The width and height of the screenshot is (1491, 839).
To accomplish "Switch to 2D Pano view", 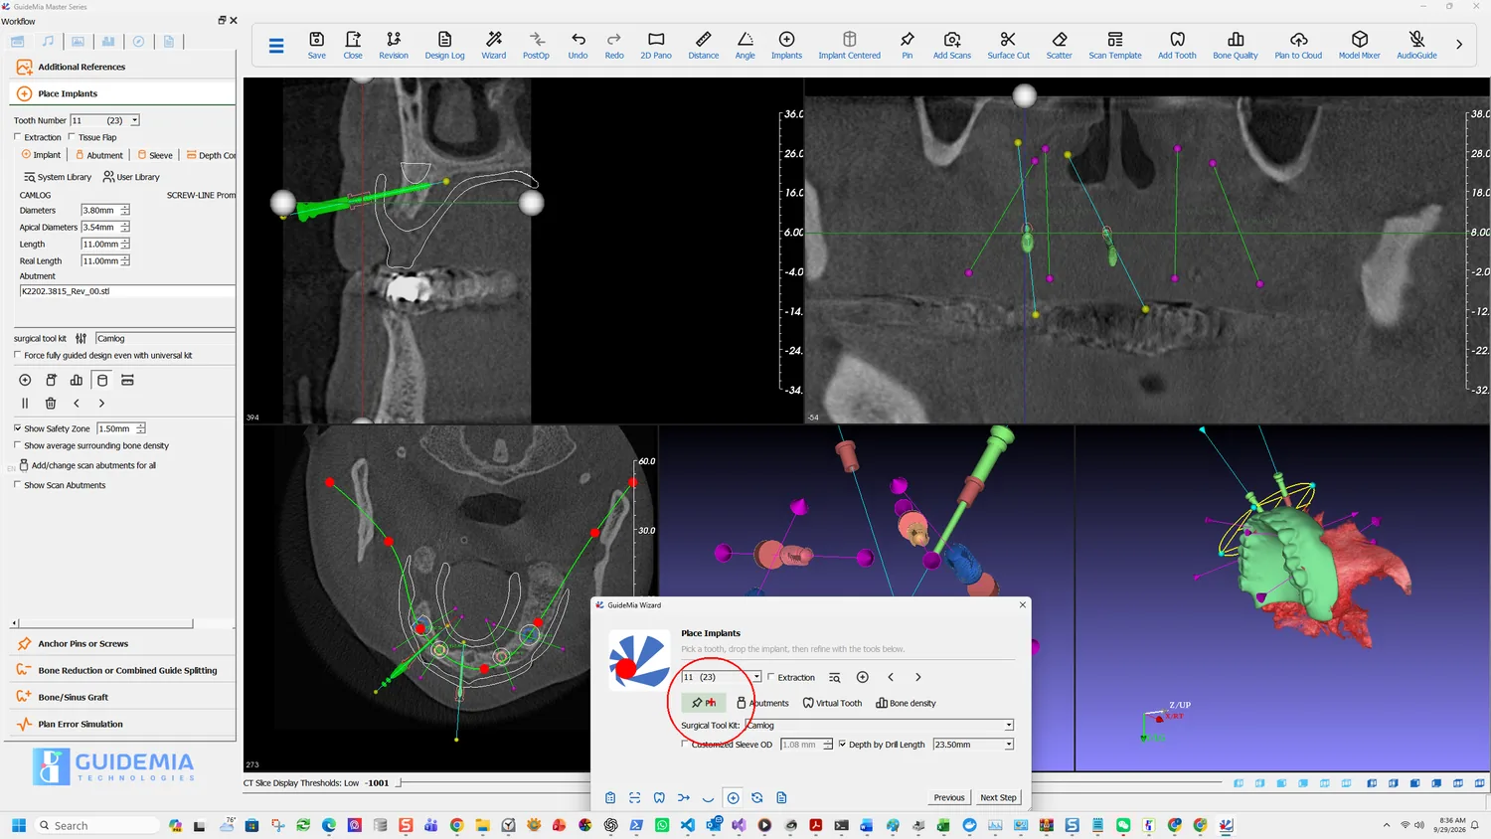I will coord(656,45).
